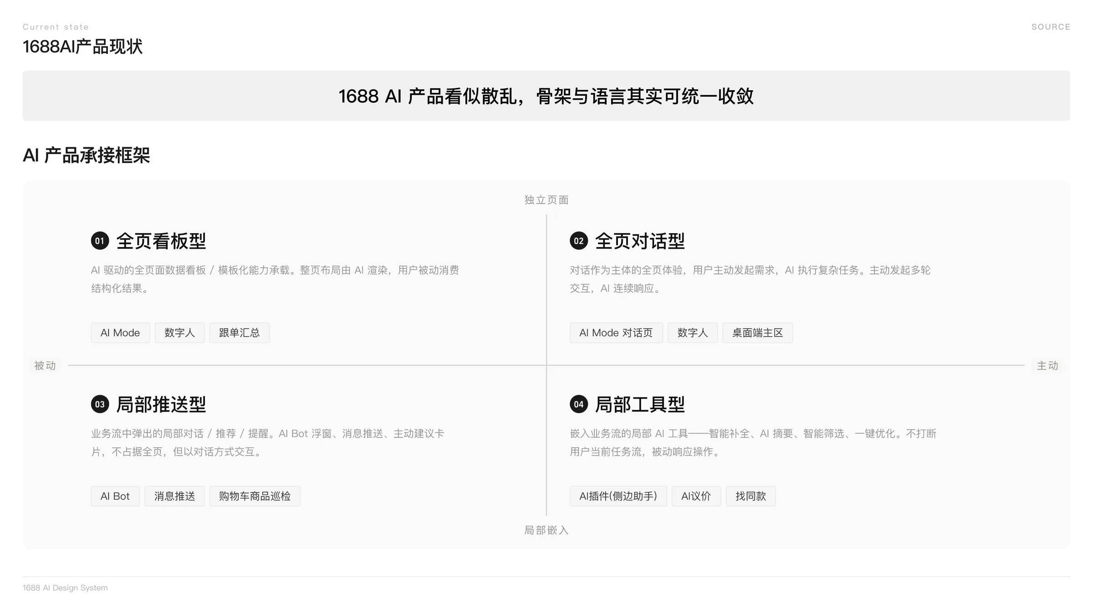1093x615 pixels.
Task: Click the 1688AI产品现状 page title
Action: [x=83, y=46]
